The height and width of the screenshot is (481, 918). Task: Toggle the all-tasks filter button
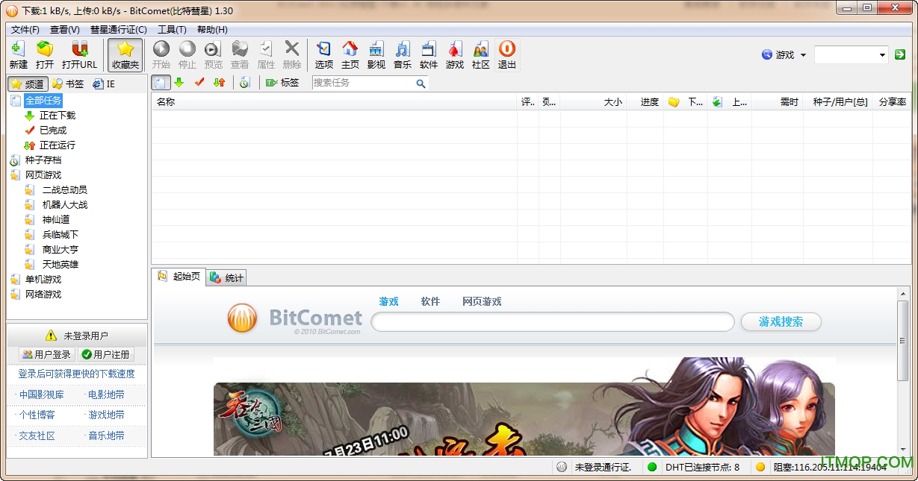point(161,83)
